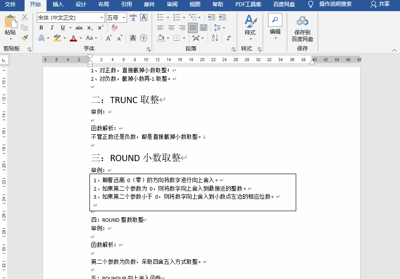
Task: Decrease font size with shrink icon
Action: 119,38
